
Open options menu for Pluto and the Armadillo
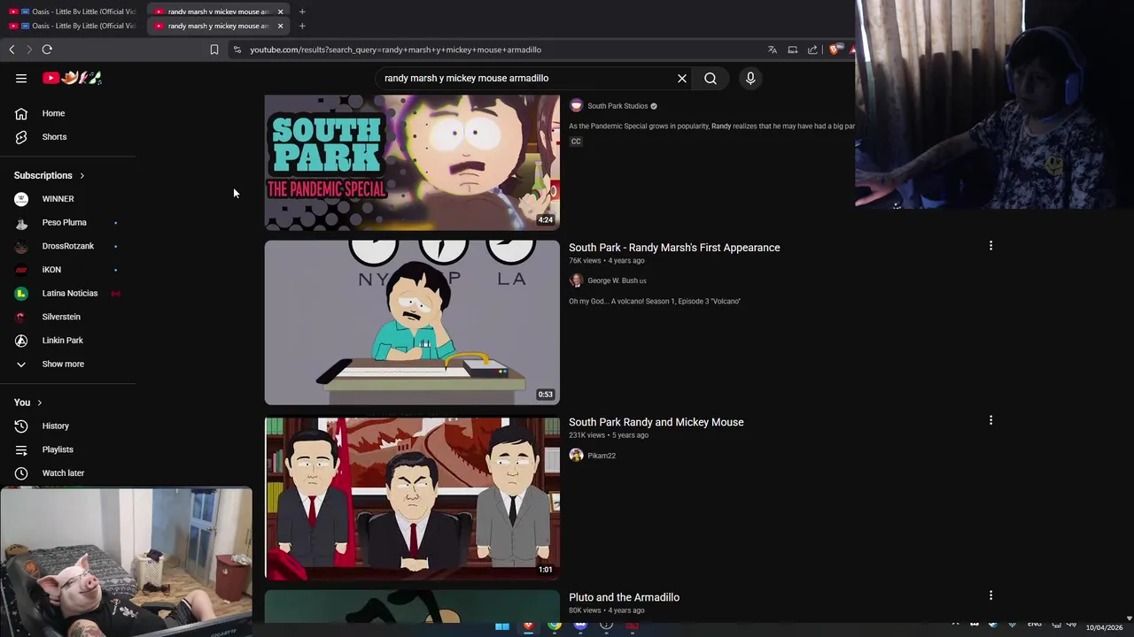point(990,595)
